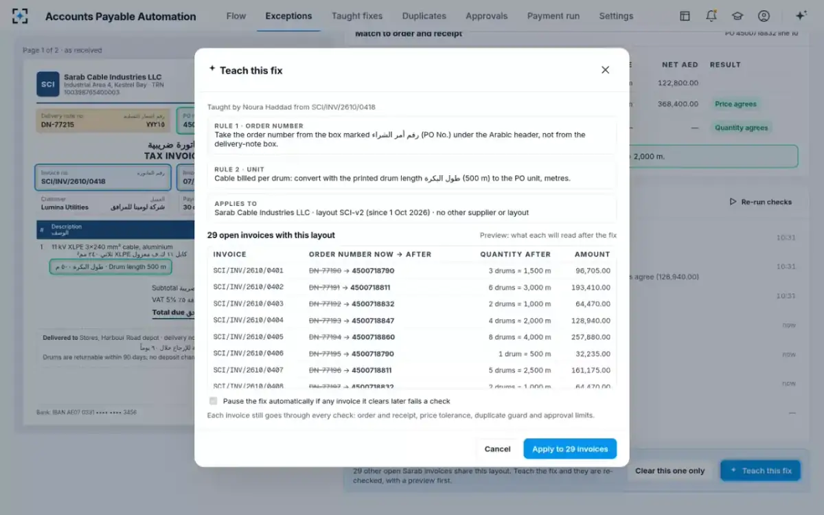Click amount 257,880.00
This screenshot has width=824, height=515.
591,337
